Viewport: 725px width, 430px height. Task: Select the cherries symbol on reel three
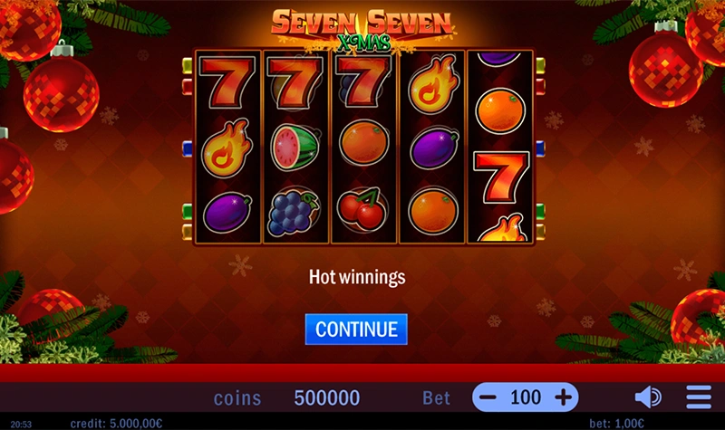point(362,210)
